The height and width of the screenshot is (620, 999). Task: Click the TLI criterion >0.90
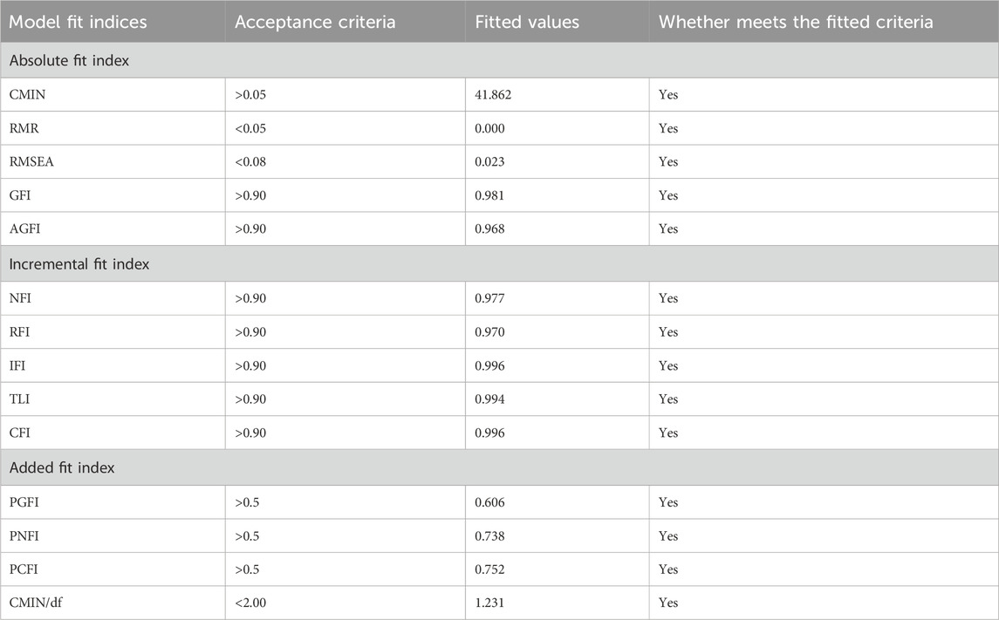(x=250, y=399)
